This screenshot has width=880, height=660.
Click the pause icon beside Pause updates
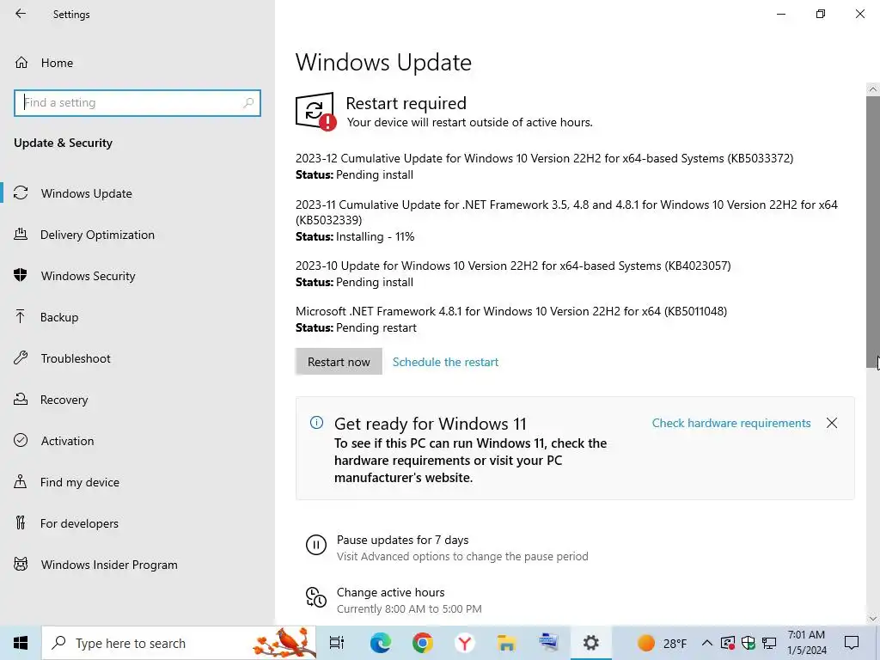tap(316, 544)
